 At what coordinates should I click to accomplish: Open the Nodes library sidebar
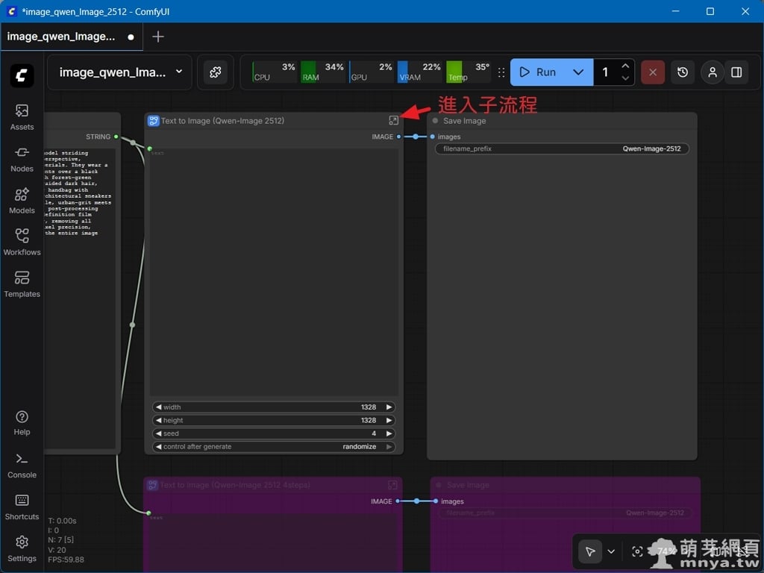(22, 159)
